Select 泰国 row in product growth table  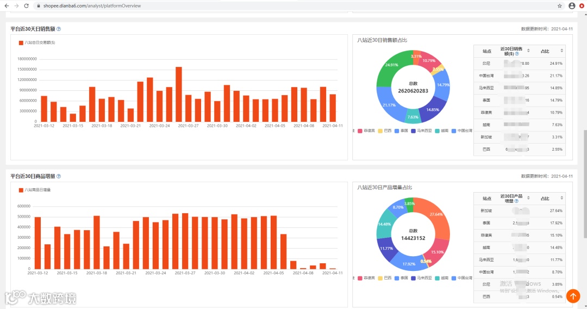pos(520,223)
